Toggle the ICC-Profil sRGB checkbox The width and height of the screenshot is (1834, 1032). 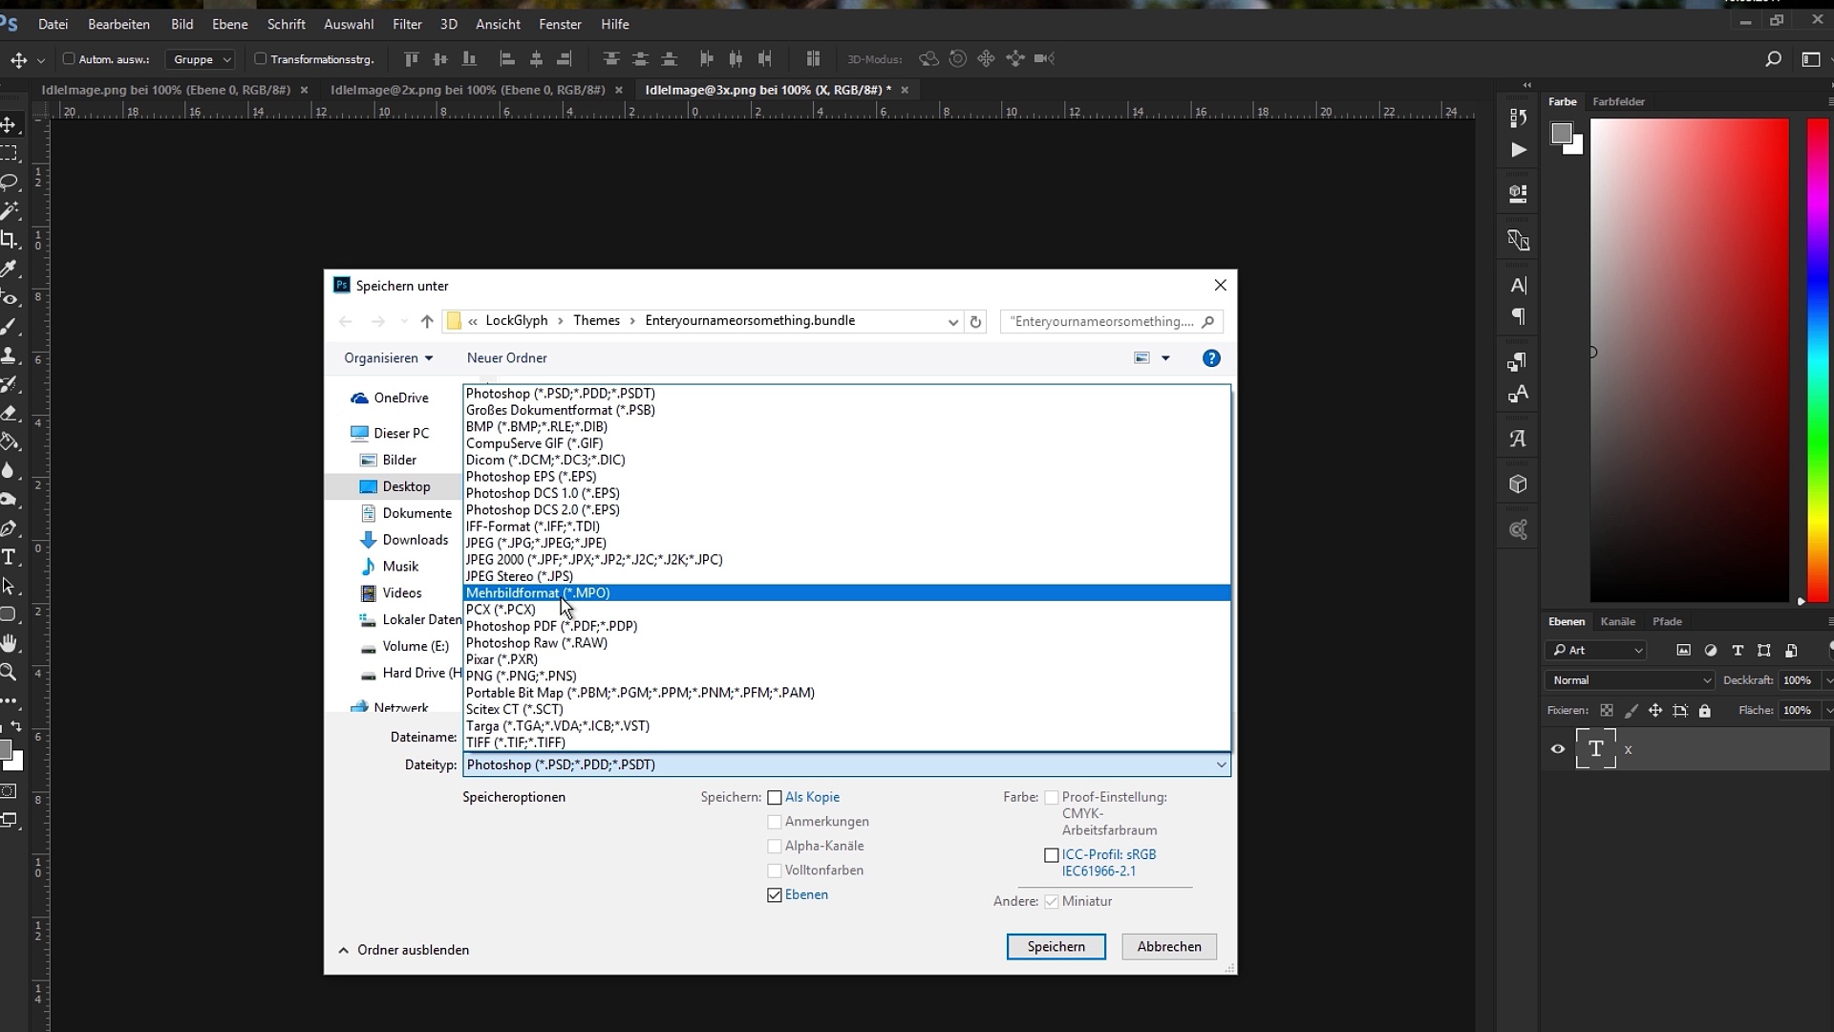point(1052,855)
